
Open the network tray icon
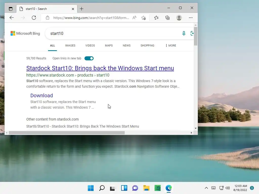click(222, 188)
